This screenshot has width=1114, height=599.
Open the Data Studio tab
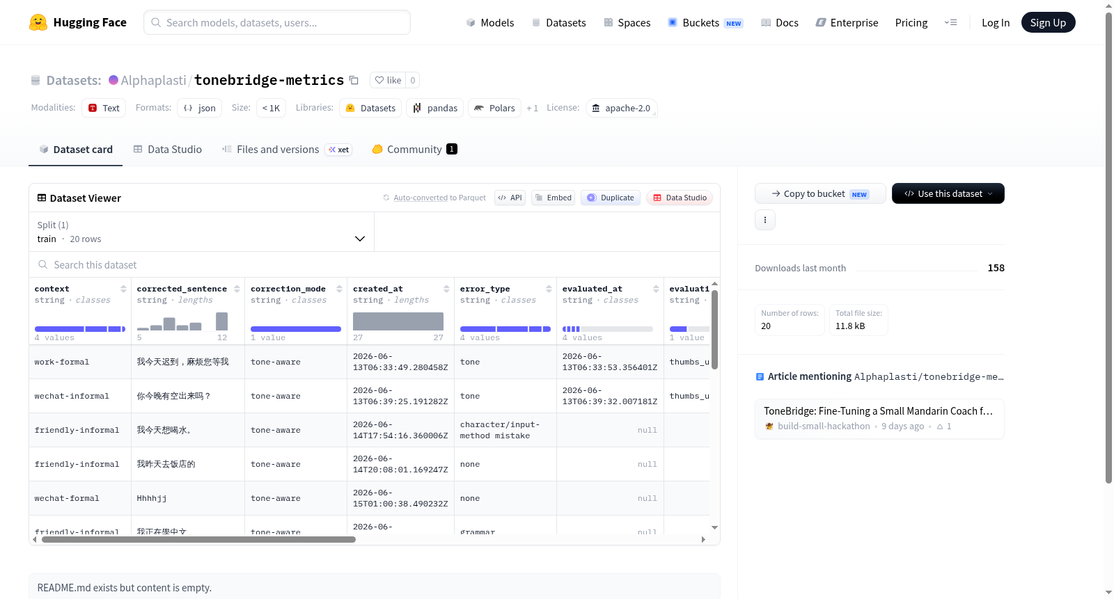click(168, 149)
